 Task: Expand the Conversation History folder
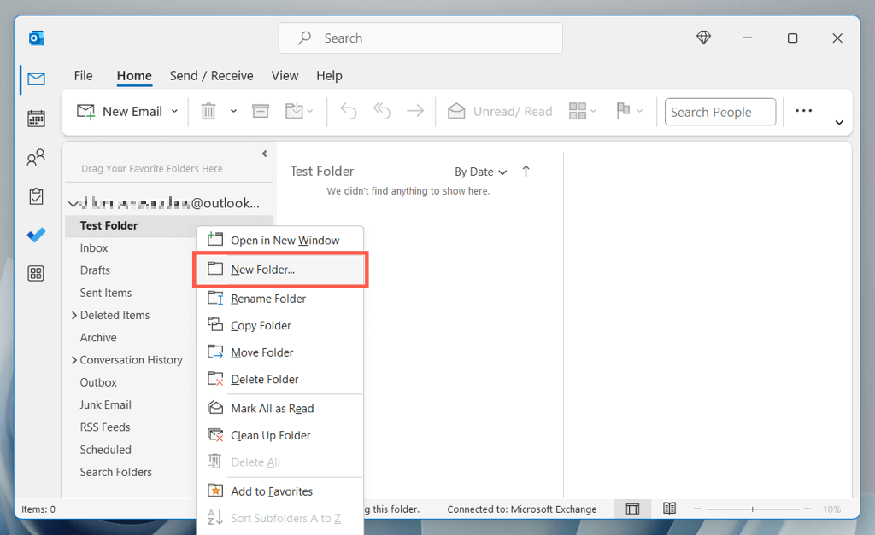coord(74,360)
